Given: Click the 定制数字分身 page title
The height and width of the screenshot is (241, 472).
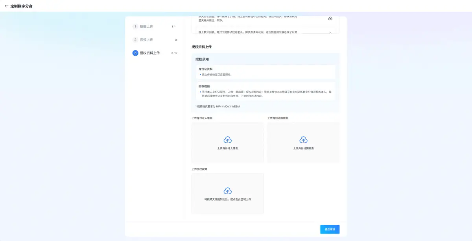Looking at the screenshot, I should 21,6.
